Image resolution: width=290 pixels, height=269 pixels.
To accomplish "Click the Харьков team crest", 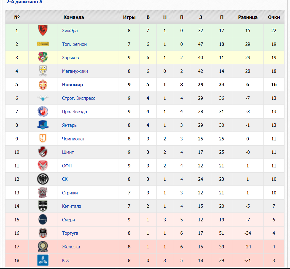I will (x=43, y=57).
